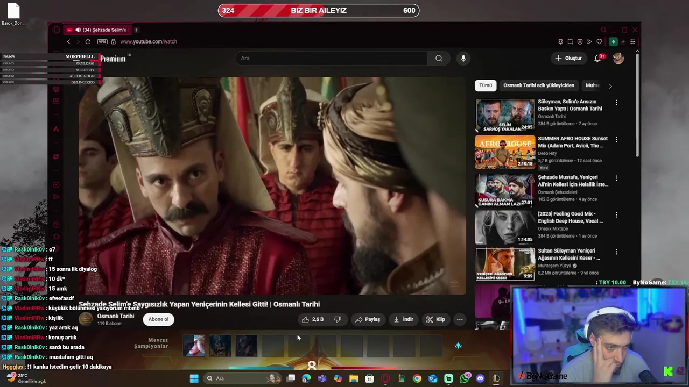Image resolution: width=689 pixels, height=387 pixels.
Task: Open a new browser tab with plus
Action: point(136,30)
